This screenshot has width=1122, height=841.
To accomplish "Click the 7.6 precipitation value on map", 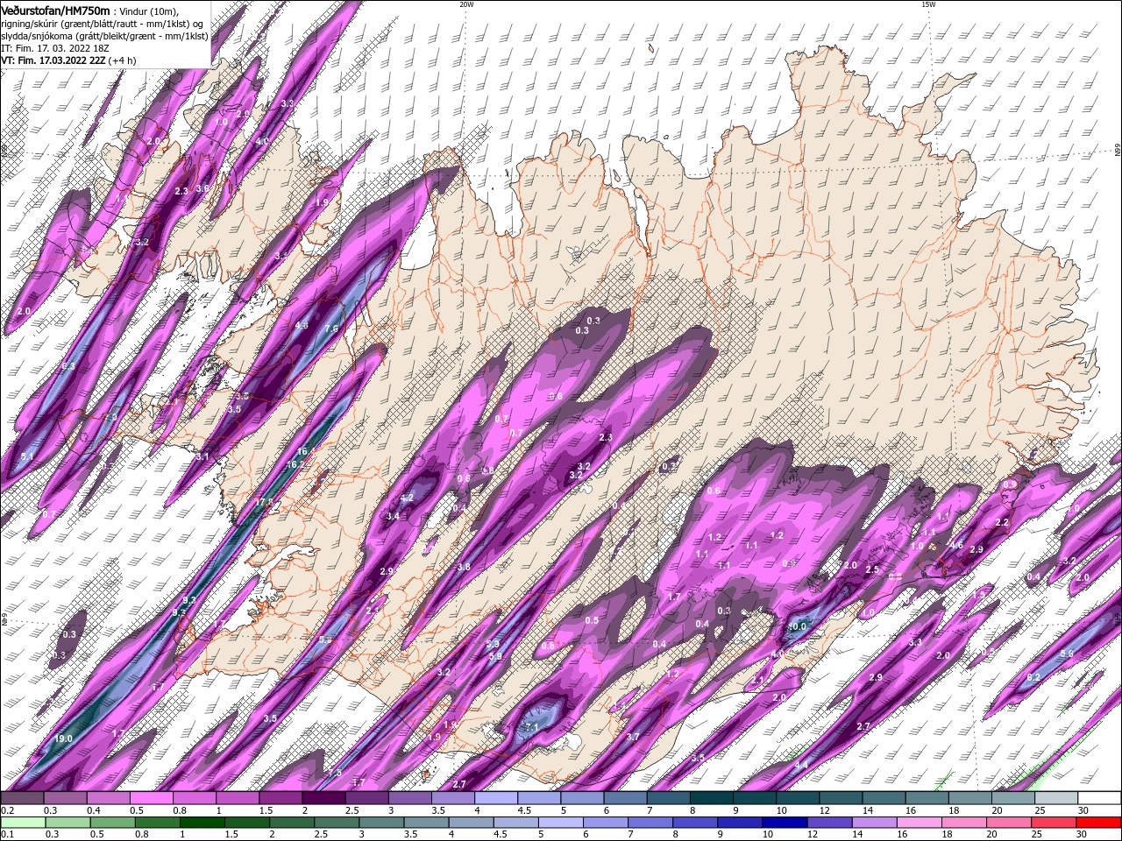I will pyautogui.click(x=330, y=329).
